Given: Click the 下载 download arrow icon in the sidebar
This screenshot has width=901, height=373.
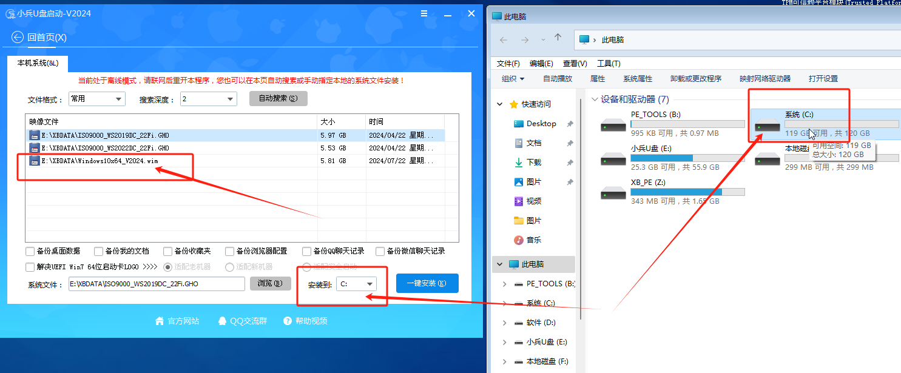Looking at the screenshot, I should point(519,163).
